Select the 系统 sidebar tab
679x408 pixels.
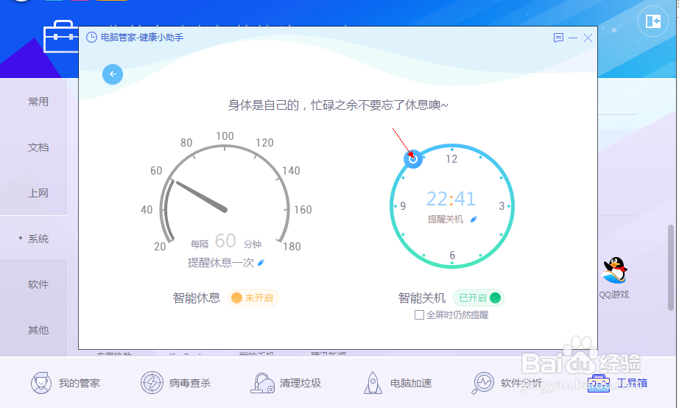click(x=38, y=239)
